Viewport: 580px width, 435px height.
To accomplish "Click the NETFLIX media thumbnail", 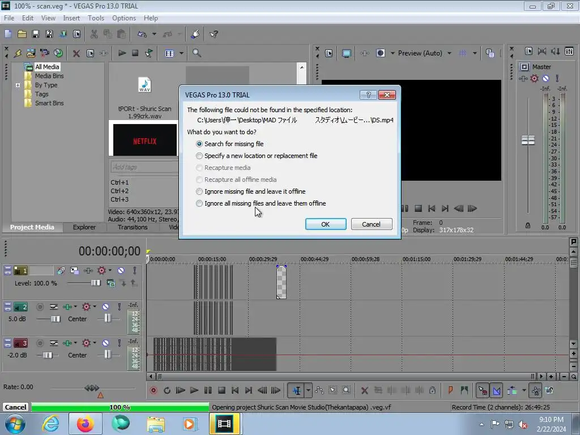I will pyautogui.click(x=145, y=140).
